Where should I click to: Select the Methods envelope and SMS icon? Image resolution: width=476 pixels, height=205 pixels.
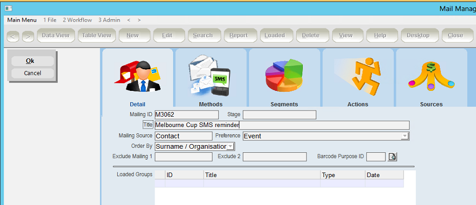(210, 75)
